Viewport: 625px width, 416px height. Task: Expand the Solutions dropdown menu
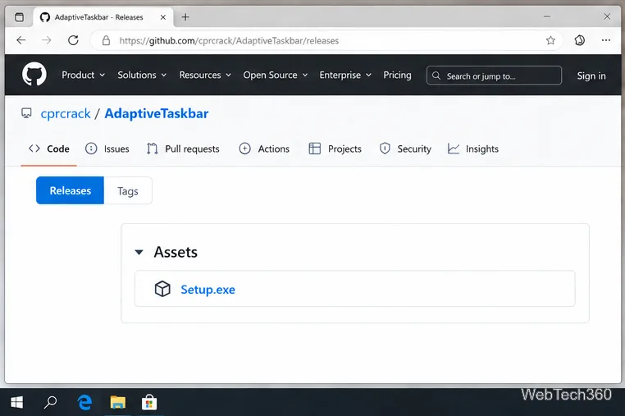(x=142, y=75)
